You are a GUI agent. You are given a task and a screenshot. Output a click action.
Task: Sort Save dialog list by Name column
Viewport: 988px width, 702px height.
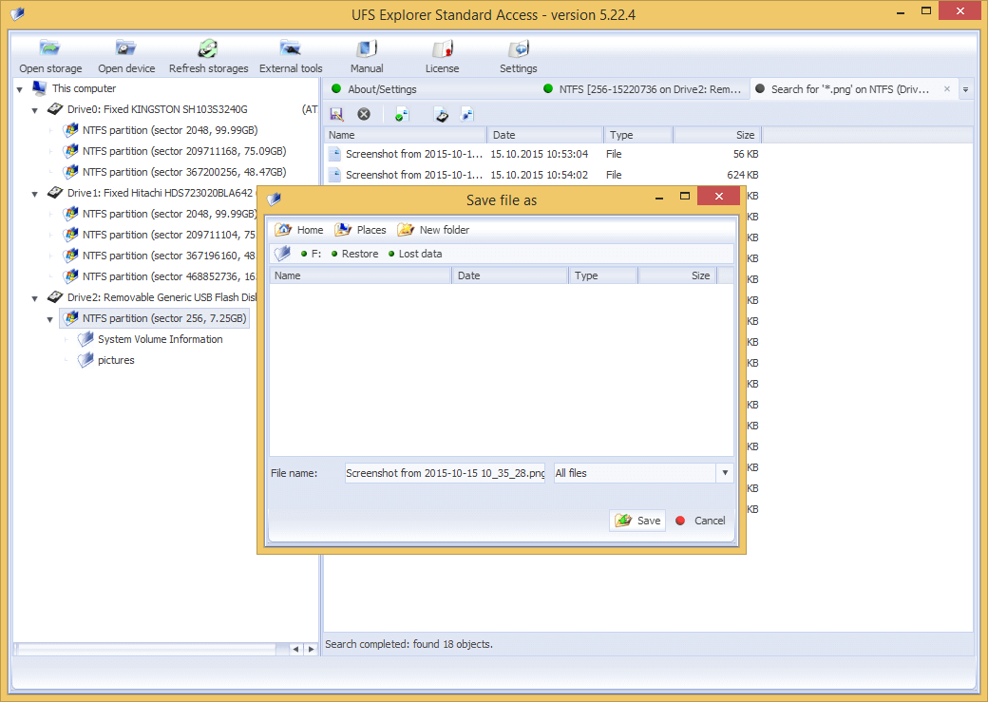(x=360, y=275)
